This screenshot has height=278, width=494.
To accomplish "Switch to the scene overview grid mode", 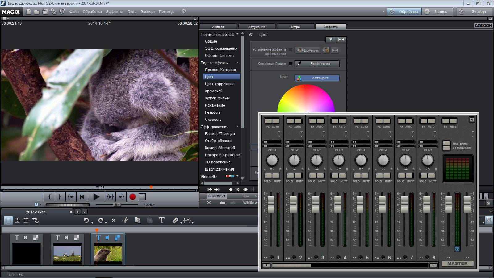I will tap(17, 221).
